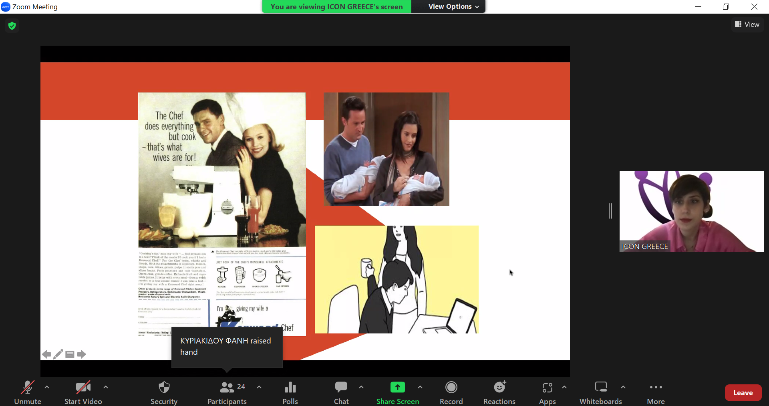Open the View Options dropdown
The width and height of the screenshot is (769, 406).
pyautogui.click(x=453, y=6)
